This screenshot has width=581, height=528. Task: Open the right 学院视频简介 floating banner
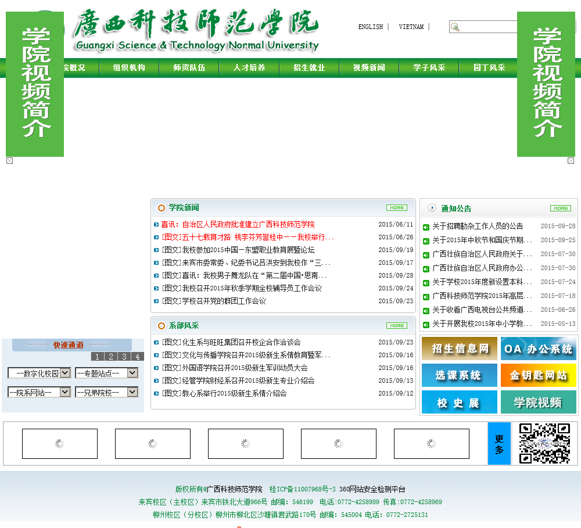(546, 84)
